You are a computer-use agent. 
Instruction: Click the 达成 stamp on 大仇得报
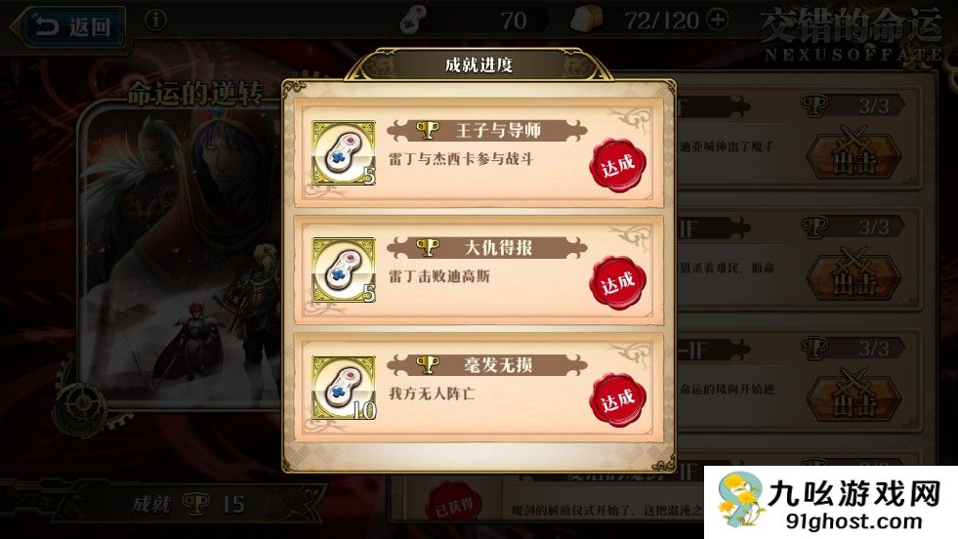point(618,283)
